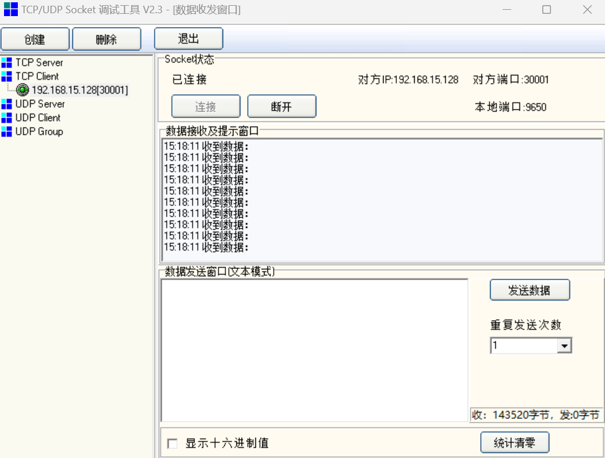Click the application icon in title bar
This screenshot has height=458, width=605.
pos(10,9)
